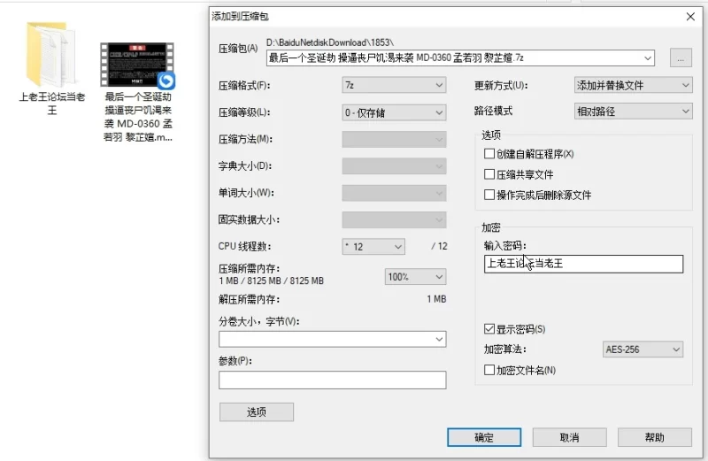The image size is (708, 461).
Task: Click the disabled 压缩方法 dropdown
Action: [394, 139]
